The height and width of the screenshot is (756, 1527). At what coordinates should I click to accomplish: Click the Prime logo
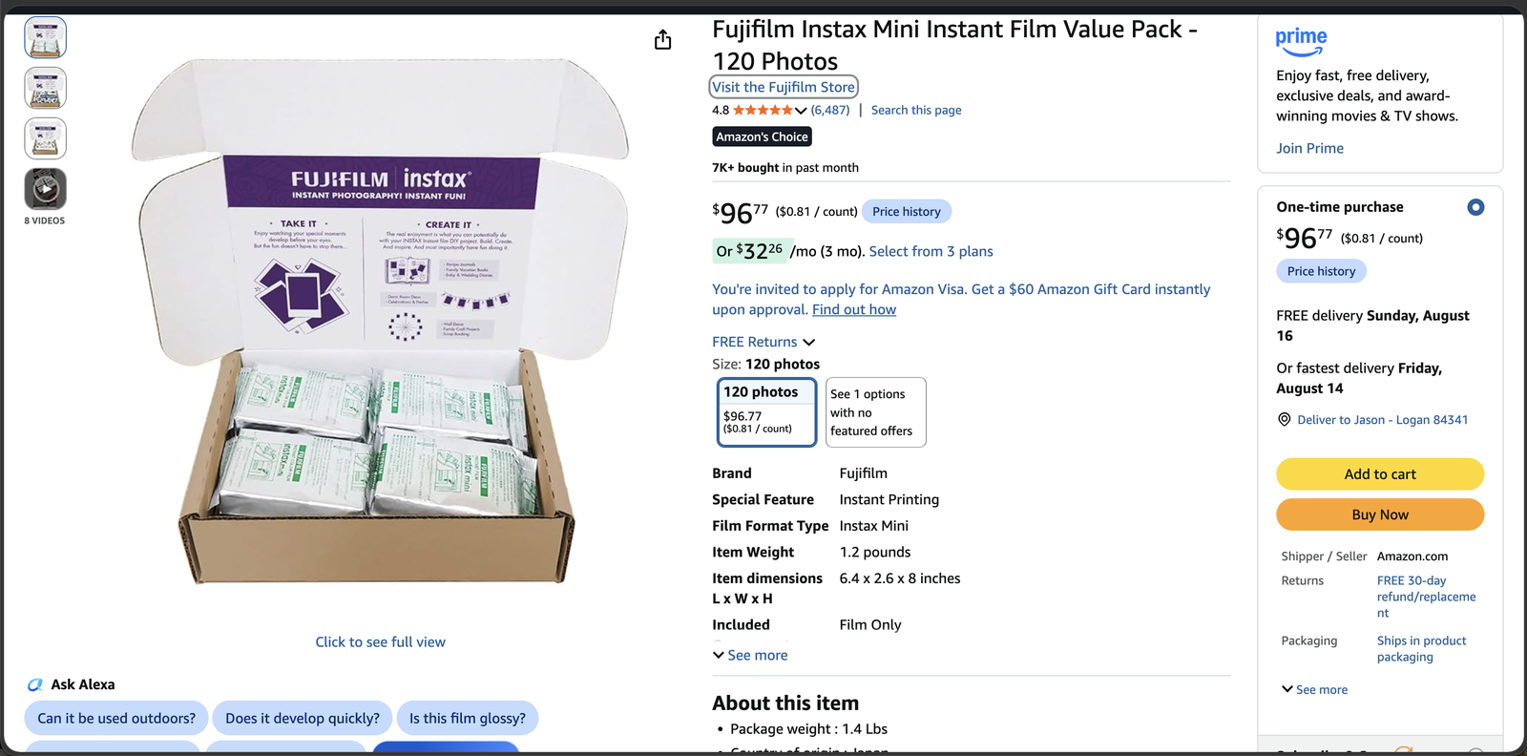click(x=1301, y=41)
